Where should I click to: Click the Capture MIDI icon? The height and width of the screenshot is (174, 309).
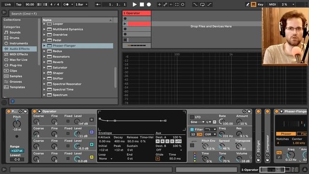point(177,4)
